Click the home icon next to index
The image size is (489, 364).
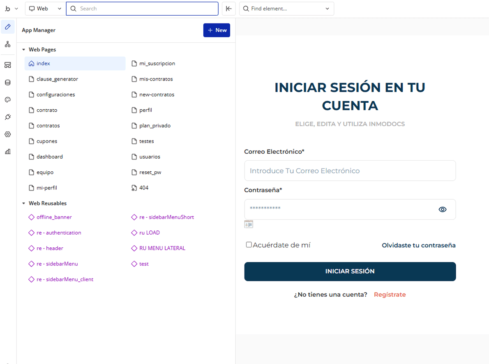click(x=31, y=63)
